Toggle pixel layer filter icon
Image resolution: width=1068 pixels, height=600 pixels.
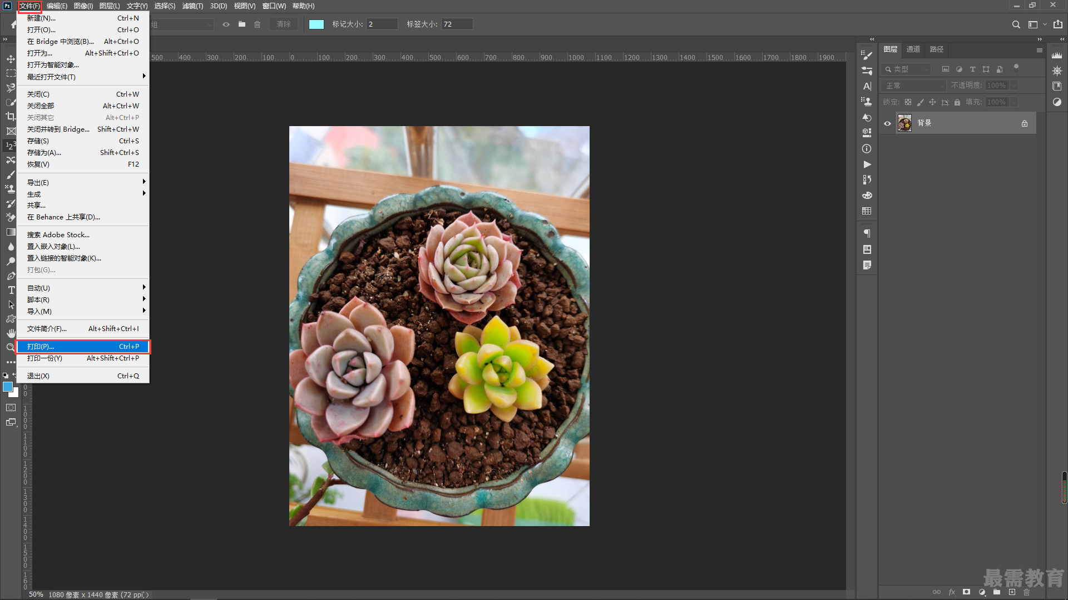click(x=945, y=69)
